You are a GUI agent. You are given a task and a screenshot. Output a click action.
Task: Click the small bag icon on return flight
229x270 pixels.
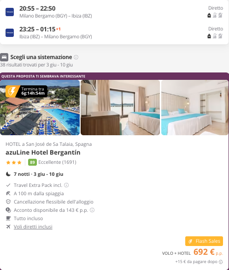[x=209, y=36]
